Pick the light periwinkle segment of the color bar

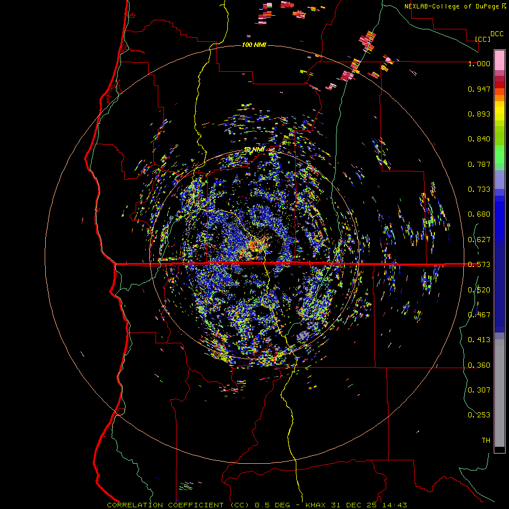coord(499,179)
